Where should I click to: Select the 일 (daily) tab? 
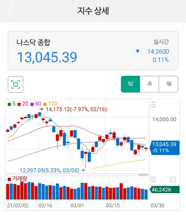pyautogui.click(x=130, y=84)
